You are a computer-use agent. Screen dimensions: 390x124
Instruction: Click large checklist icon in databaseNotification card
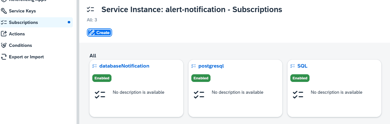(x=100, y=94)
